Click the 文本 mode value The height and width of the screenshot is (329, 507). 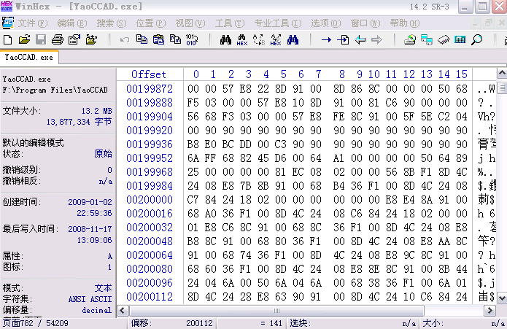pyautogui.click(x=103, y=288)
